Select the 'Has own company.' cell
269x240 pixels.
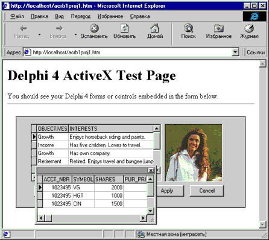pyautogui.click(x=111, y=153)
